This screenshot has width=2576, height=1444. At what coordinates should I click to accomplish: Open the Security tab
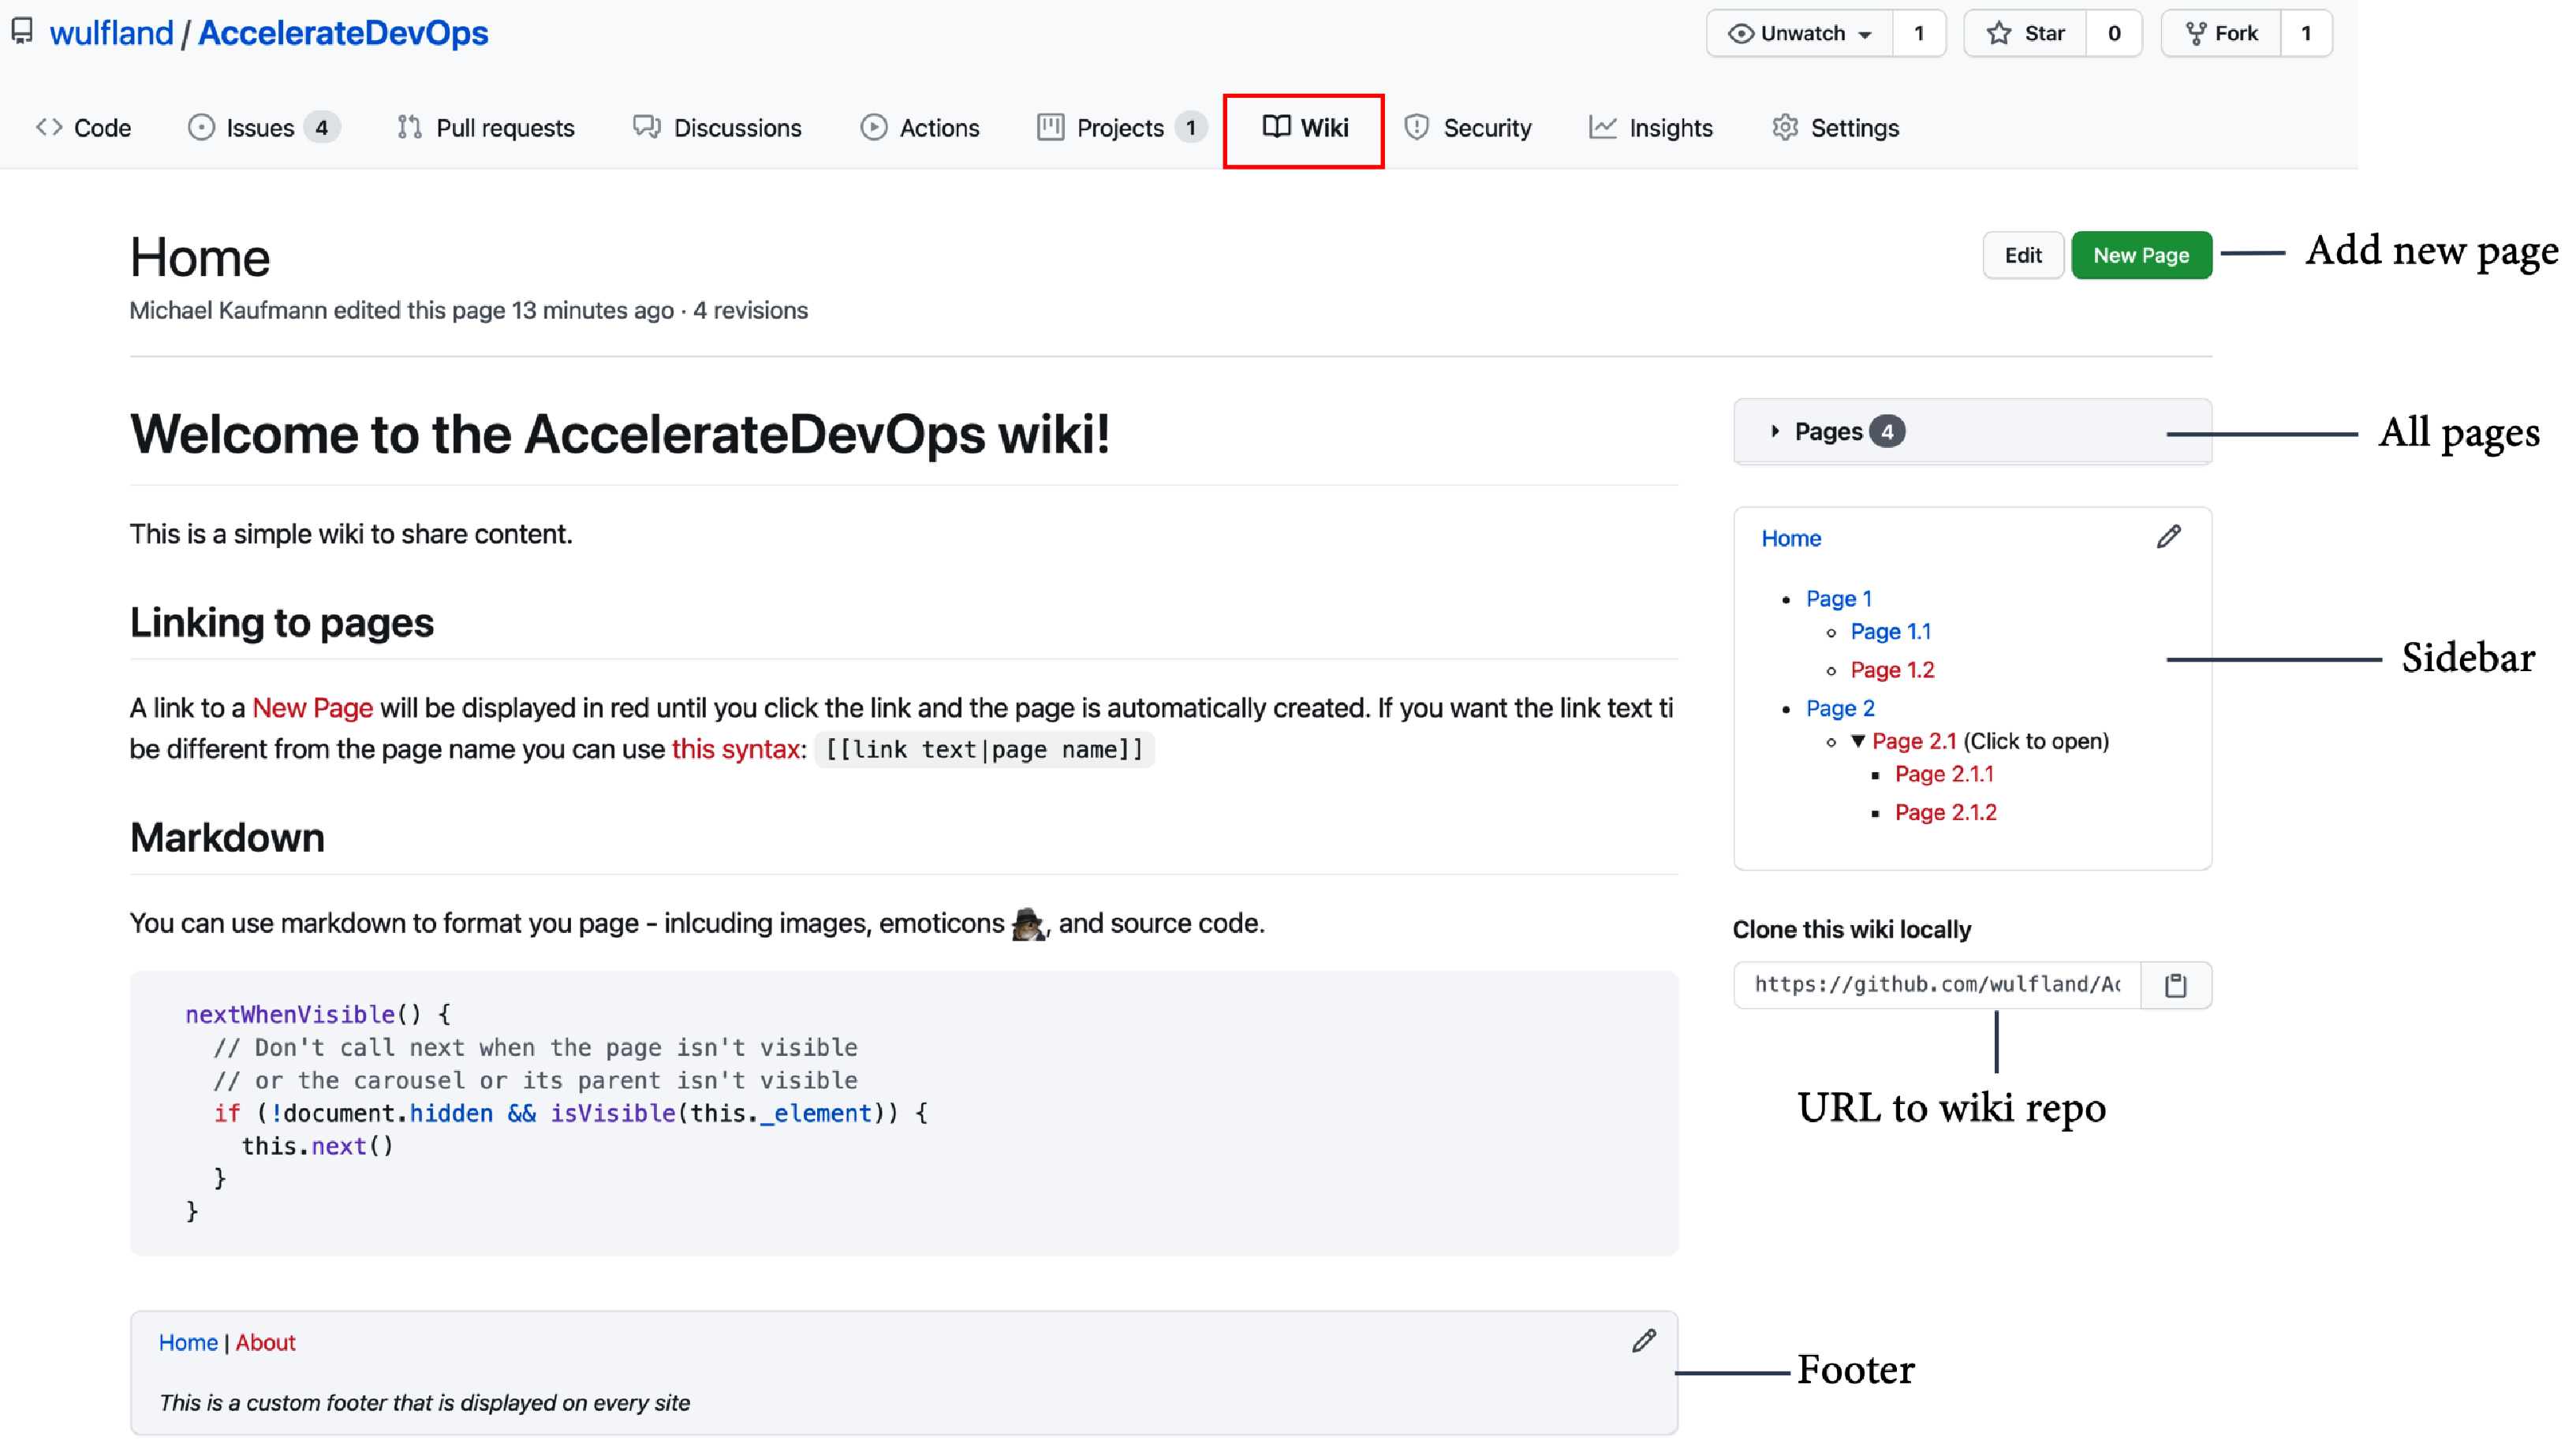tap(1468, 128)
